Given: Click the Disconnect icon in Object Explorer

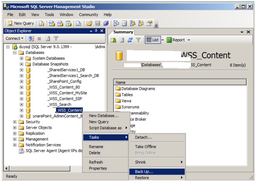Looking at the screenshot, I should pos(31,39).
